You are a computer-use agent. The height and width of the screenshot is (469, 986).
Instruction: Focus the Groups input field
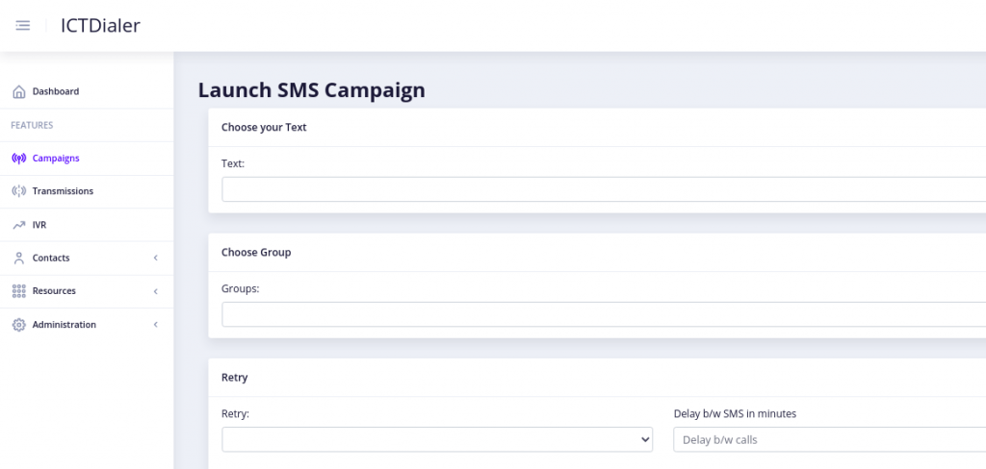click(x=604, y=314)
